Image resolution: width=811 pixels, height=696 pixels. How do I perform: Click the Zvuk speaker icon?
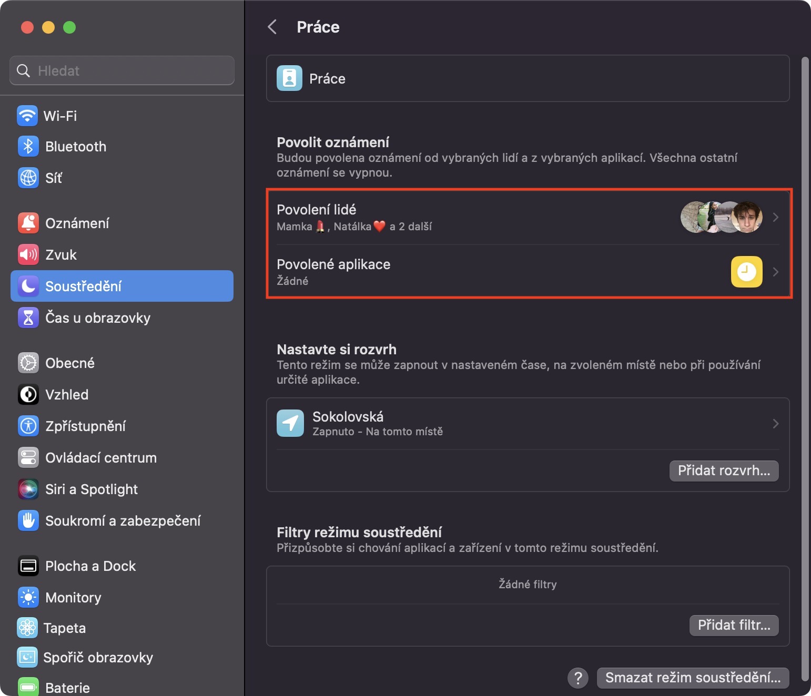(x=28, y=255)
